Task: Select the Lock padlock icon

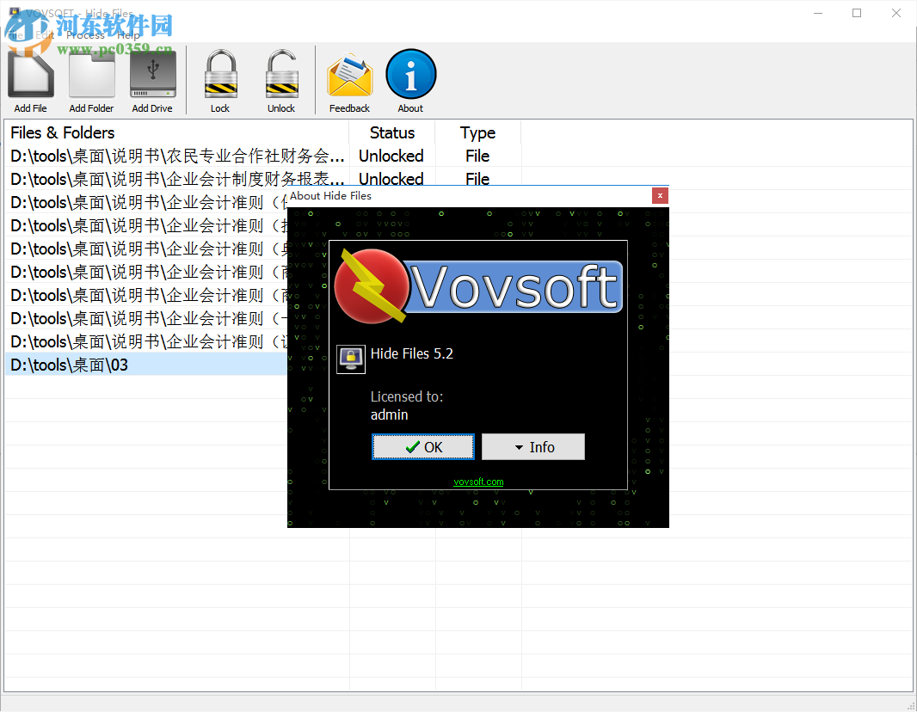Action: point(220,76)
